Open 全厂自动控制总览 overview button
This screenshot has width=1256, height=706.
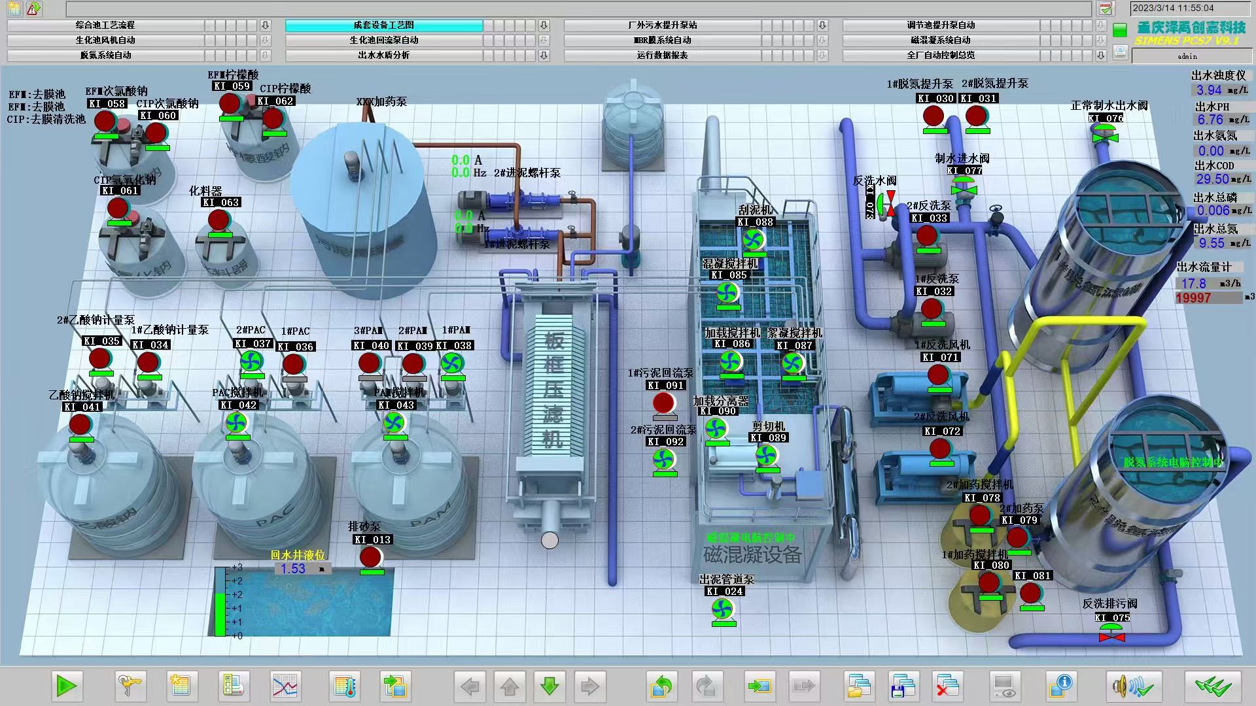point(941,56)
